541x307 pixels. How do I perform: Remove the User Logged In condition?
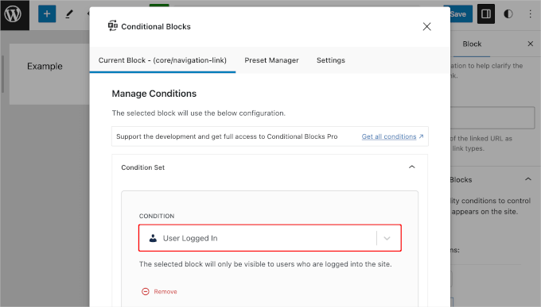pos(159,291)
